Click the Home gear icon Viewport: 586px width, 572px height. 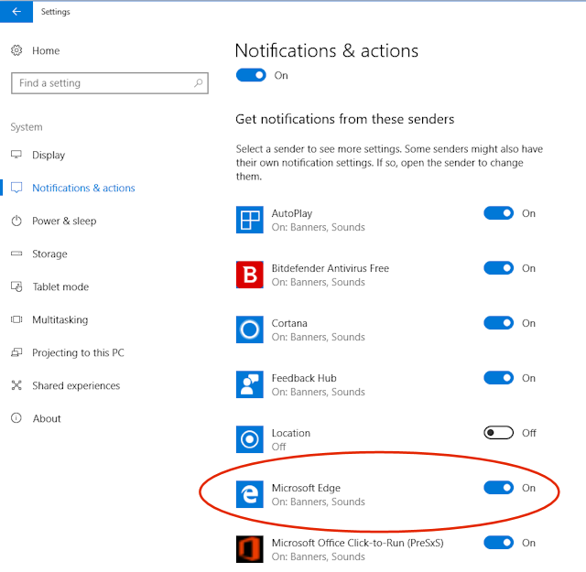click(x=16, y=50)
